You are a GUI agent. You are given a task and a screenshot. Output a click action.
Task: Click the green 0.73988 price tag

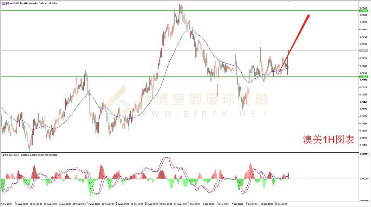tap(363, 11)
